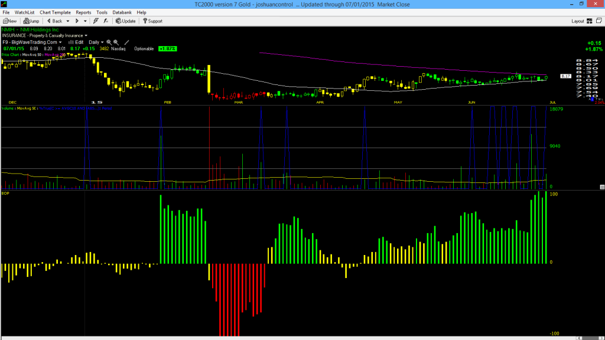Click the Volume legend label
This screenshot has width=605, height=340.
8,109
